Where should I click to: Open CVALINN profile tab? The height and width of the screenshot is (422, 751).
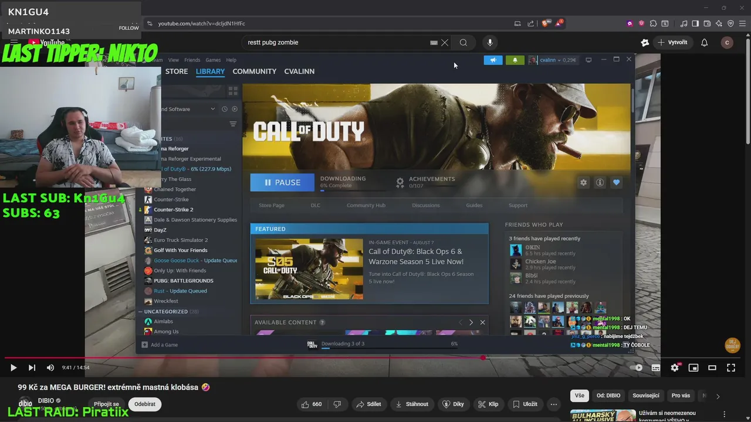pos(299,71)
